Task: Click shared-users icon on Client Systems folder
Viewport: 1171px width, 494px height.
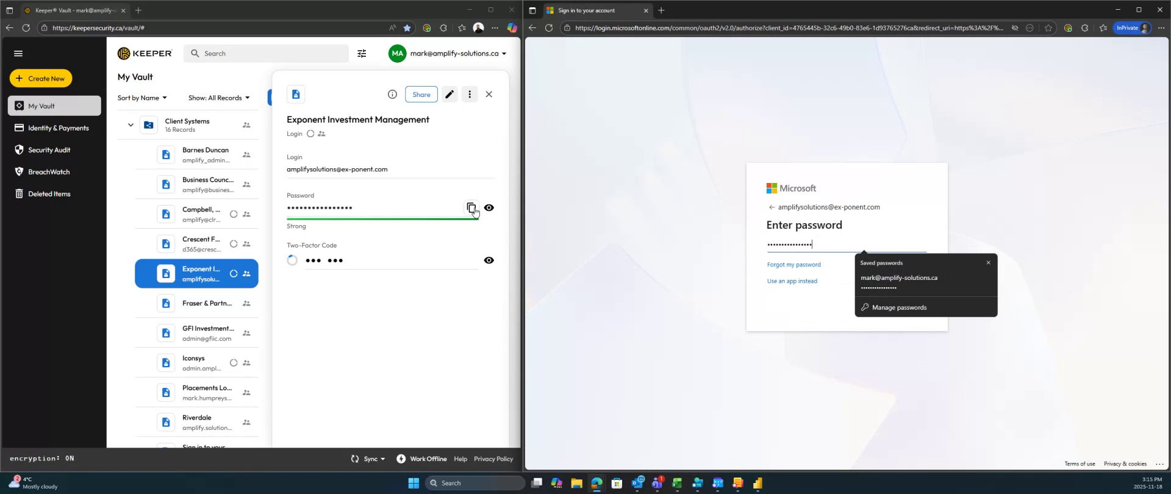Action: pyautogui.click(x=246, y=126)
